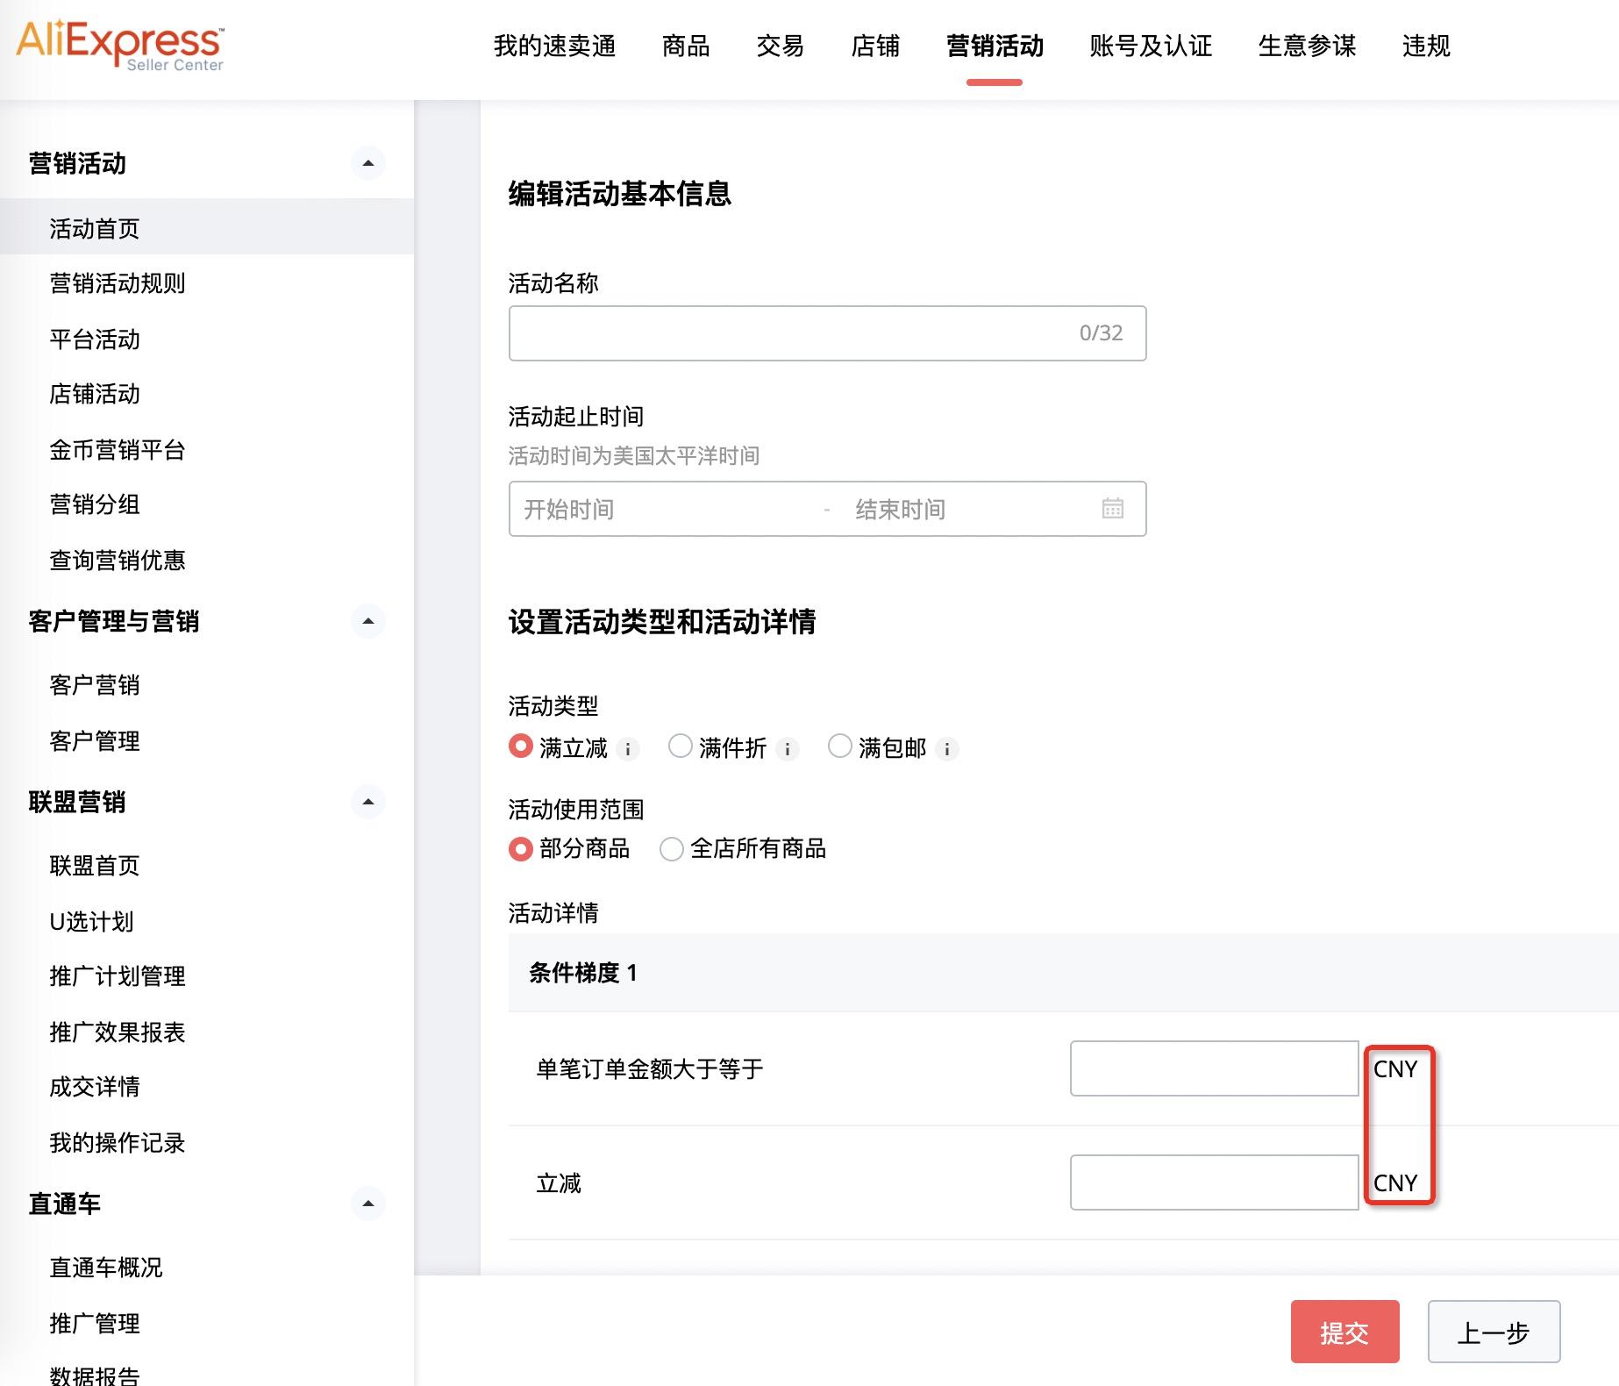Collapse the 营销活动 sidebar section
Image resolution: width=1619 pixels, height=1386 pixels.
(368, 164)
